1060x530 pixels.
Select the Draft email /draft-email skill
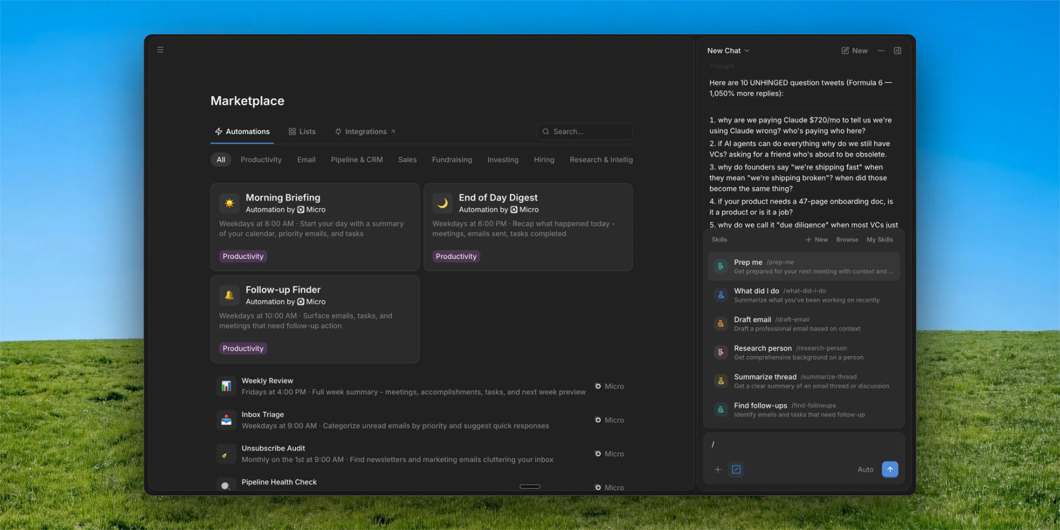804,324
